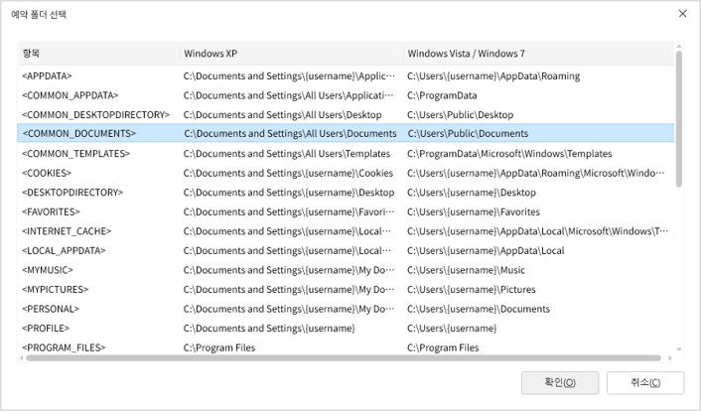This screenshot has width=701, height=411.
Task: Select the <LOCAL_APPDATA> item
Action: tap(63, 251)
